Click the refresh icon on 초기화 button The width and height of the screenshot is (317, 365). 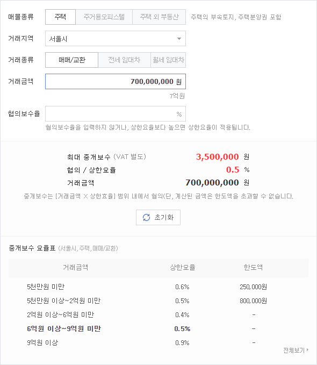pos(146,217)
